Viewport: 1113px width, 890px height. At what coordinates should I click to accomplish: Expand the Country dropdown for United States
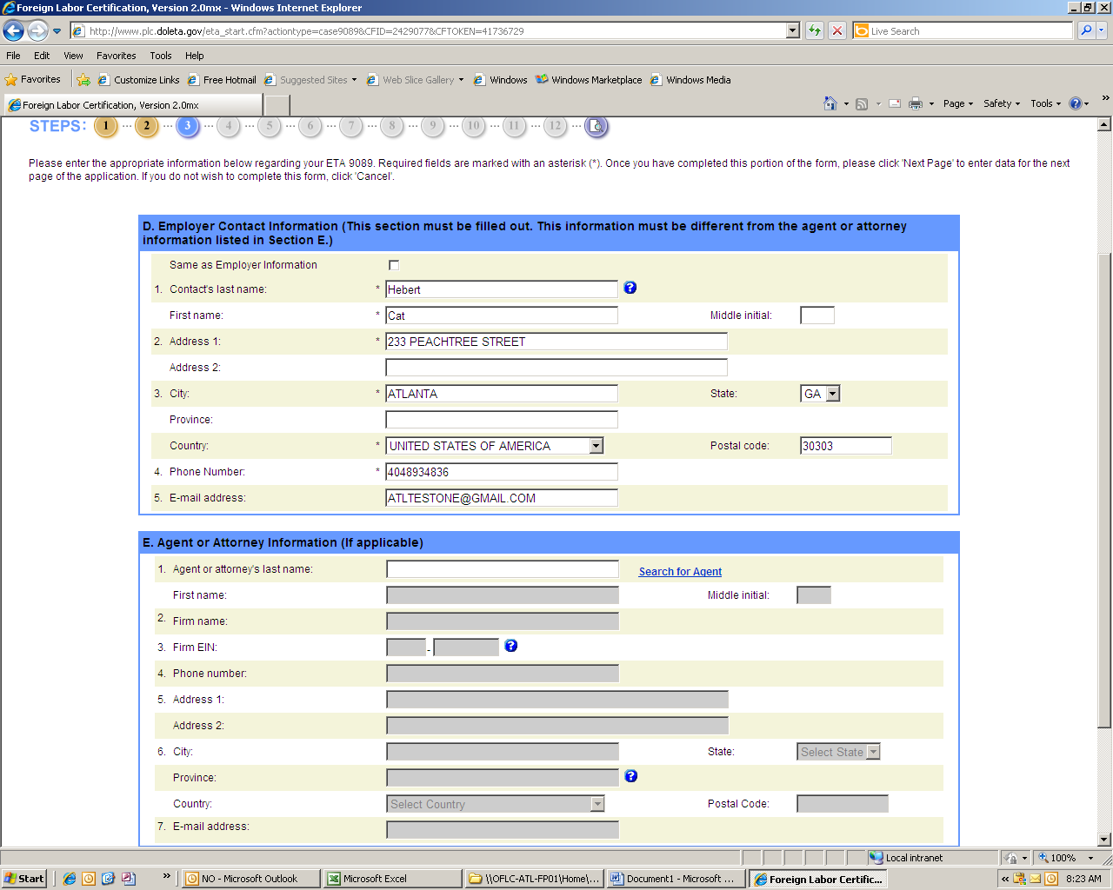pos(596,446)
